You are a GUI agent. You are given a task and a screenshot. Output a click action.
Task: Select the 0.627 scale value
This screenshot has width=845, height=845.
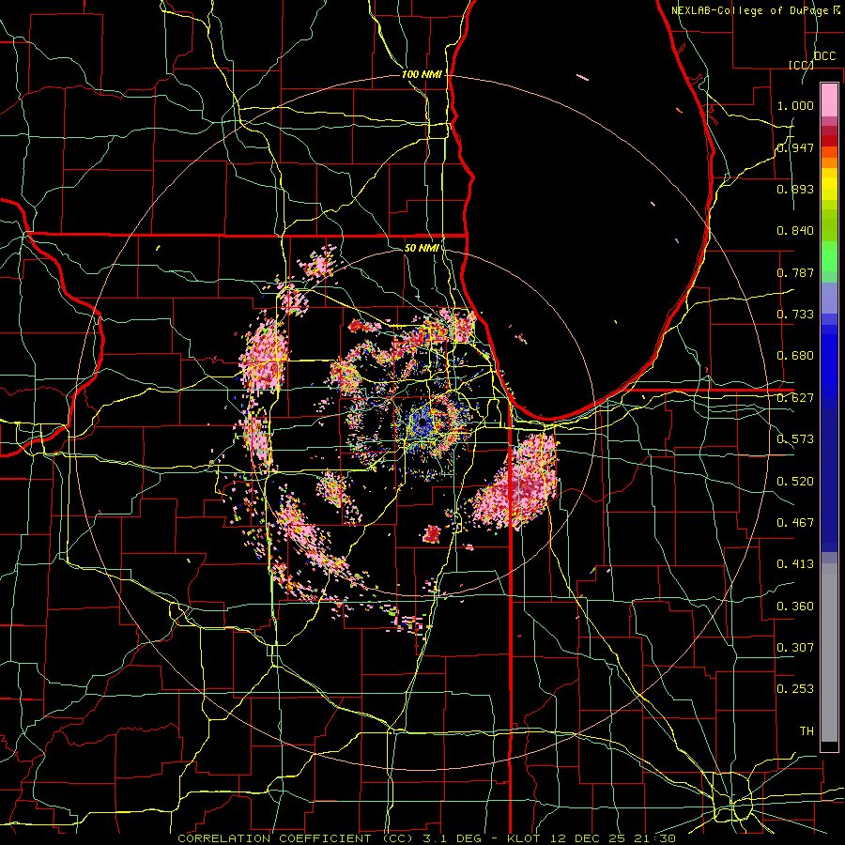[x=795, y=398]
